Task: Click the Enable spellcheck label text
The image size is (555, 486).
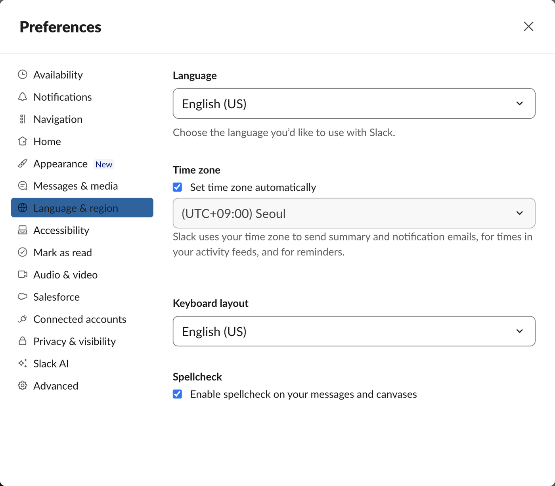Action: point(303,394)
